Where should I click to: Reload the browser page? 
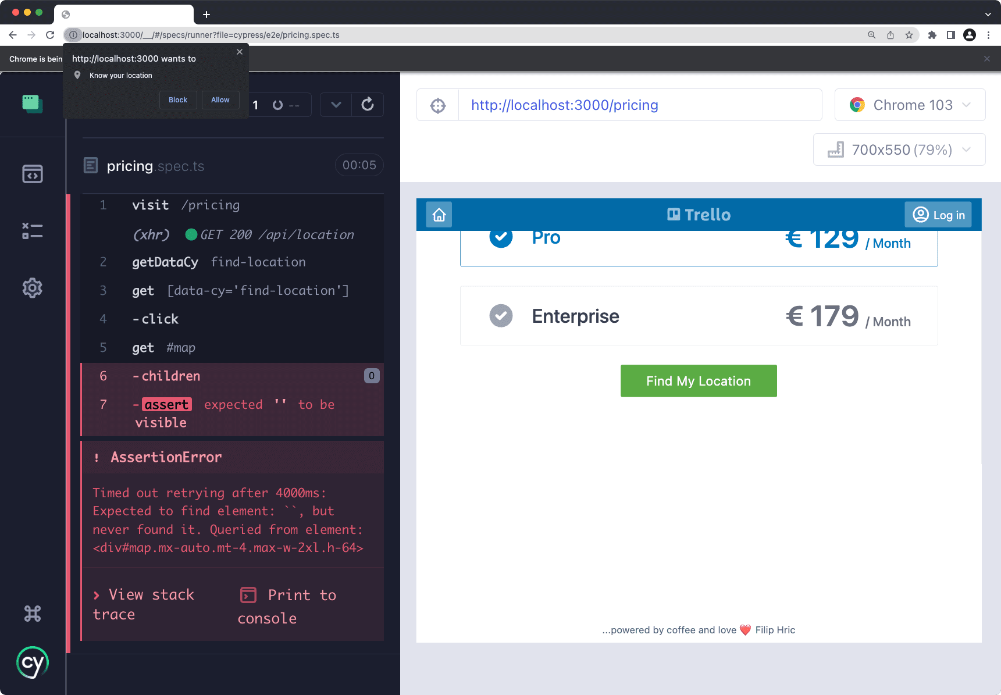50,35
